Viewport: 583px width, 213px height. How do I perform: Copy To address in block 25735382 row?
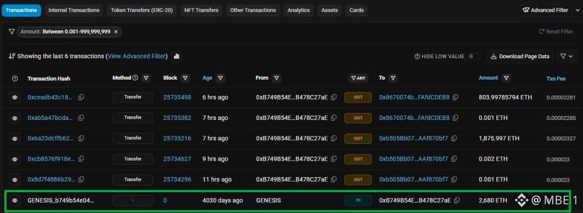click(x=455, y=117)
